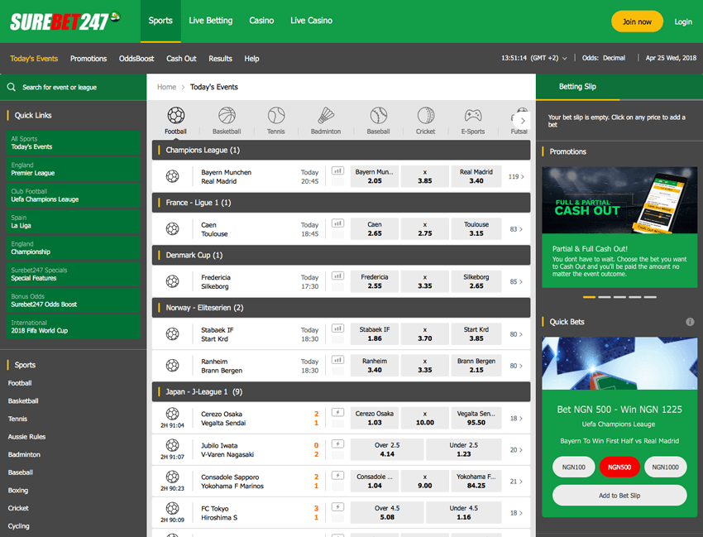The image size is (703, 537).
Task: Open 2018 Fifa World Cup quick link
Action: coord(73,326)
